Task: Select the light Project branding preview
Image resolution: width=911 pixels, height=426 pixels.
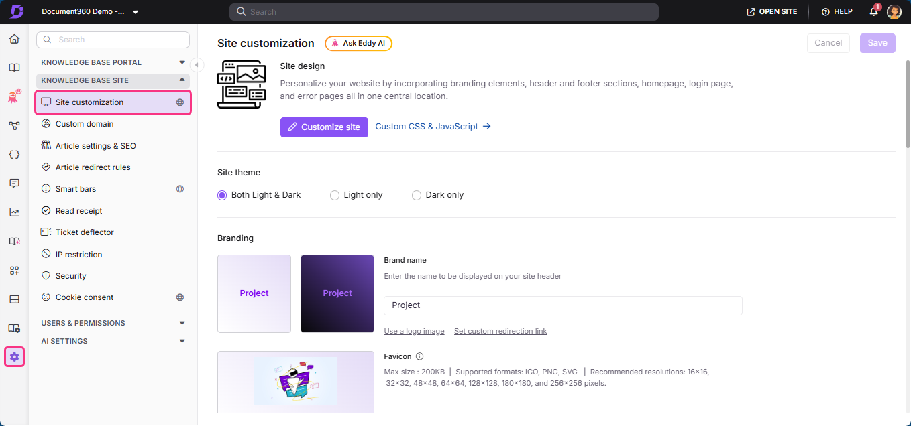Action: [254, 293]
